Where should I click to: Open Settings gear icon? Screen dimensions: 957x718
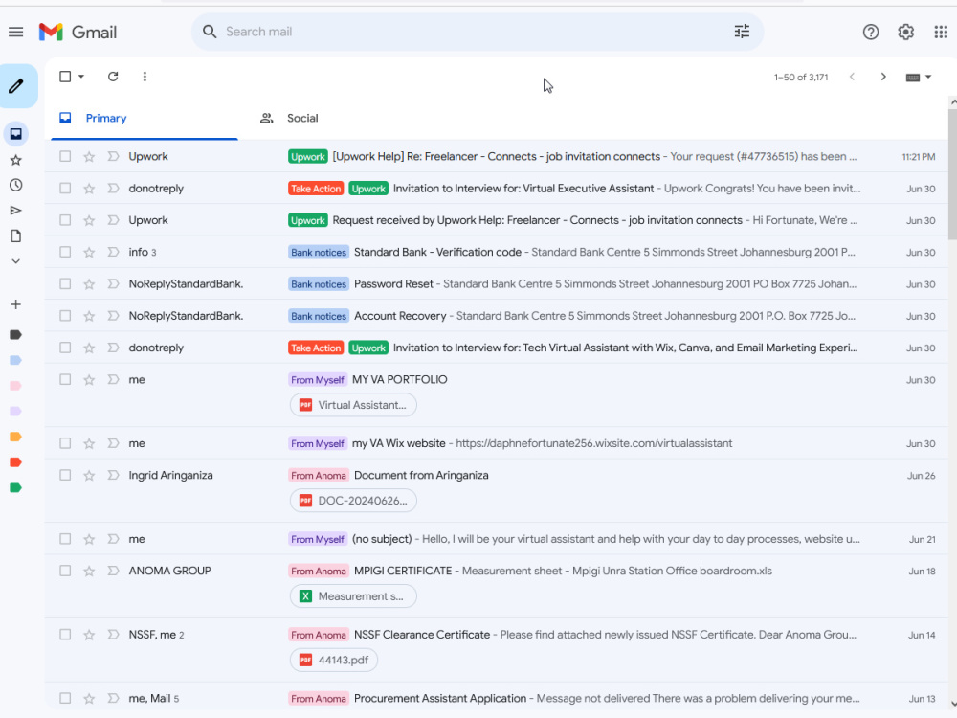click(x=905, y=32)
